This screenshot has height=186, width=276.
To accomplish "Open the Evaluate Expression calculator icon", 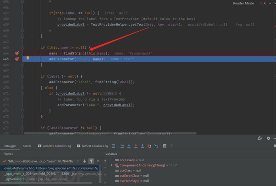I will click(x=164, y=146).
